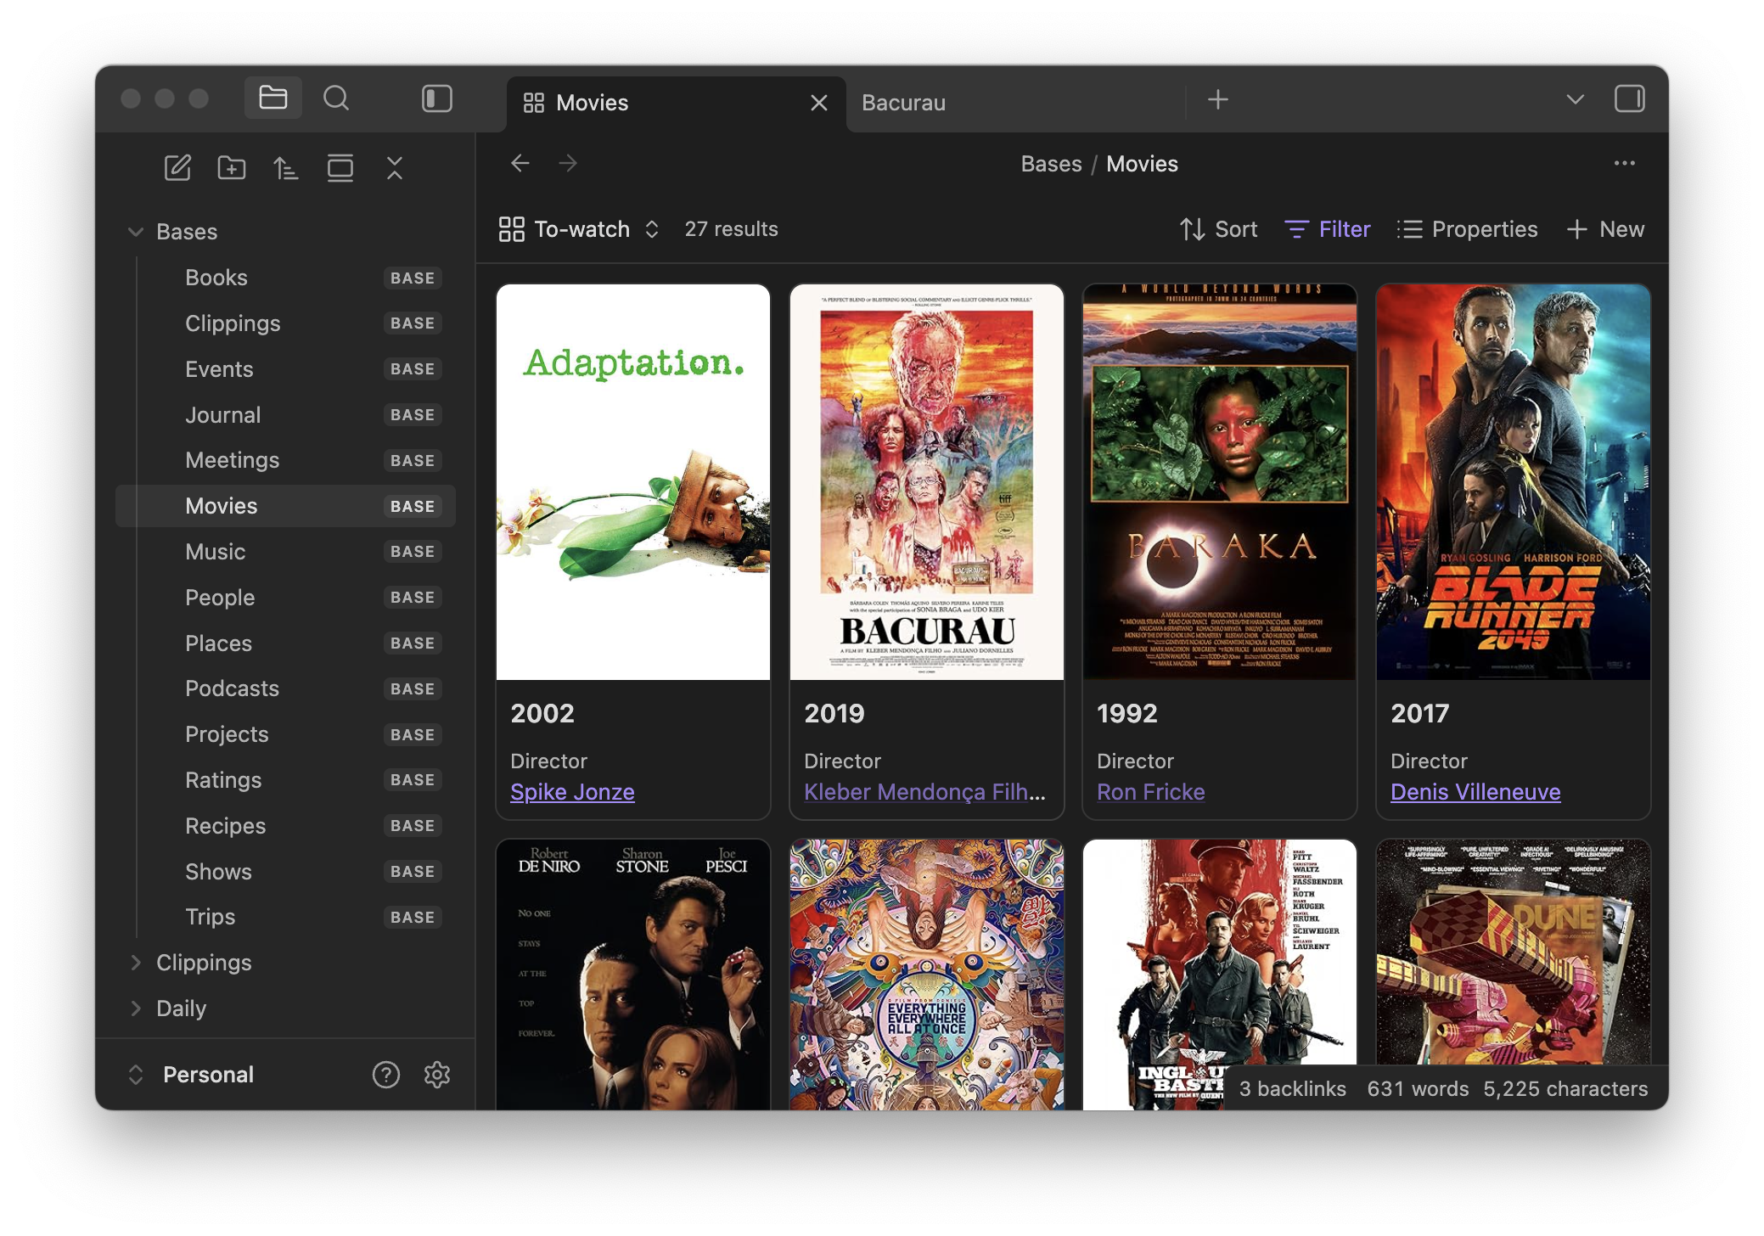1764x1236 pixels.
Task: Click the new note icon
Action: [177, 168]
